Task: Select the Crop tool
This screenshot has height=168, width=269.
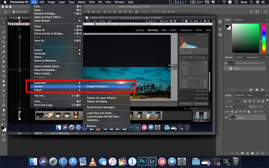Action: click(x=4, y=42)
